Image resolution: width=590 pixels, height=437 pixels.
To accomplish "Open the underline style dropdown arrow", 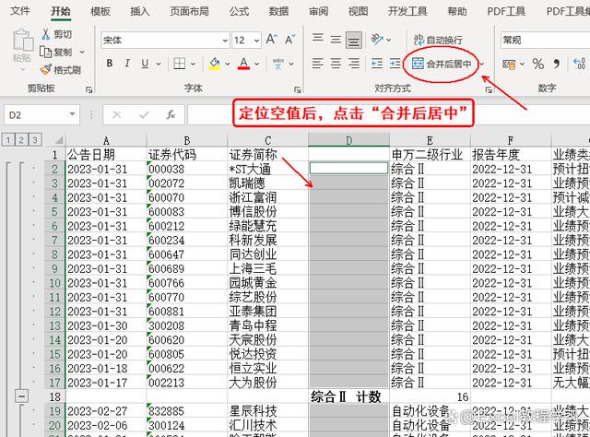I will [x=159, y=64].
